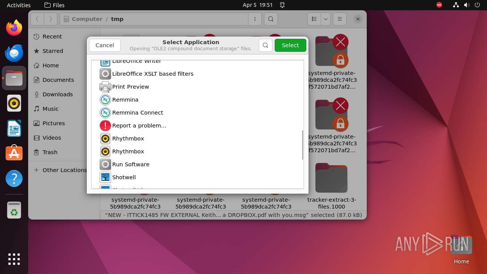The image size is (487, 274).
Task: Open the Files path options menu
Action: pyautogui.click(x=255, y=19)
